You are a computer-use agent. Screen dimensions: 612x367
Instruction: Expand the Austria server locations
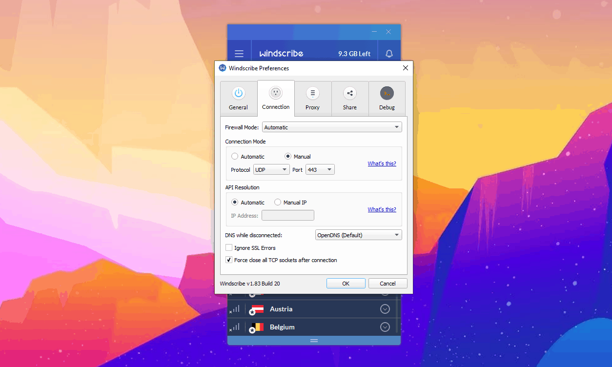pos(385,309)
